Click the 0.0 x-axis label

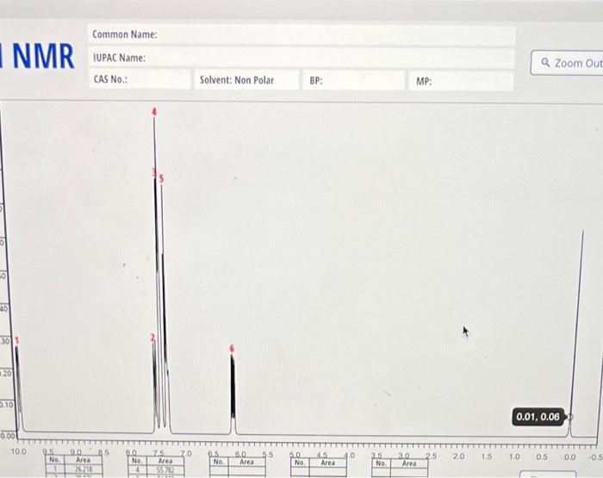[x=570, y=456]
